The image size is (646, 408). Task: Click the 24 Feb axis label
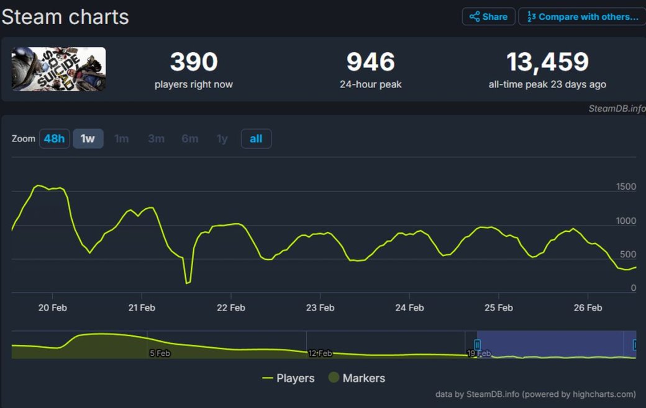pyautogui.click(x=409, y=308)
